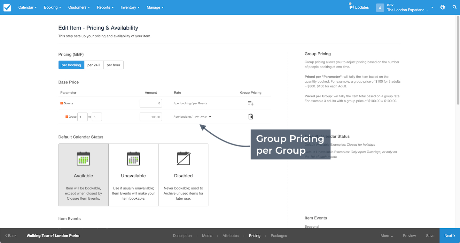Open the Booking menu
Image resolution: width=460 pixels, height=243 pixels.
tap(52, 7)
